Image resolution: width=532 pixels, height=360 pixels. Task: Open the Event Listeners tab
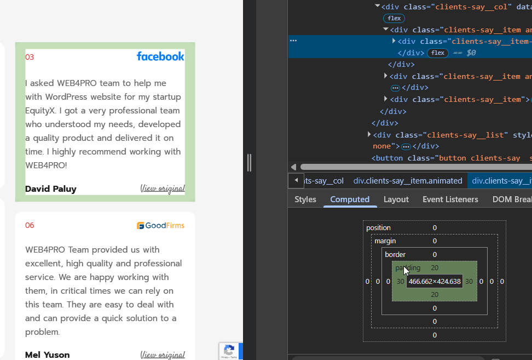(450, 199)
